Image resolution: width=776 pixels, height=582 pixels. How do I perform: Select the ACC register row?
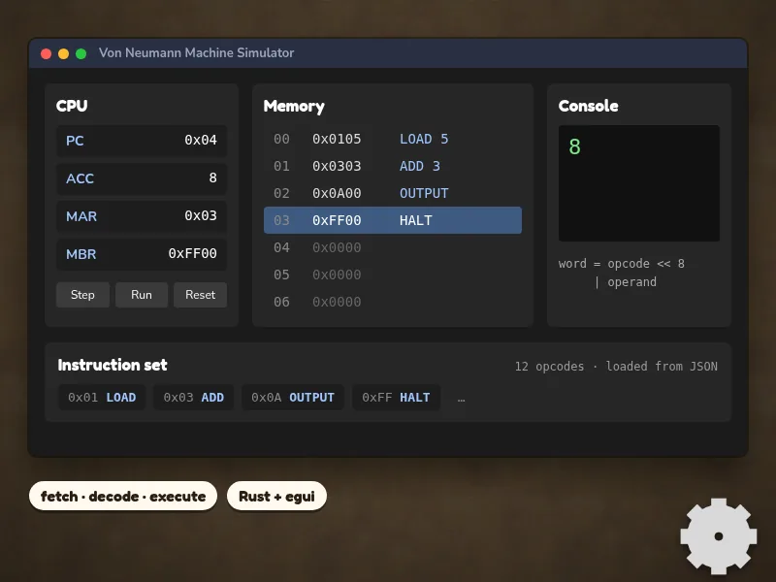click(x=142, y=178)
